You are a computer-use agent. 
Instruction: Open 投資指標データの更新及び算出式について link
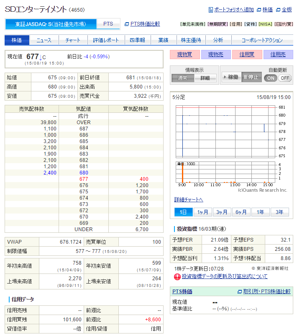[x=225, y=276]
